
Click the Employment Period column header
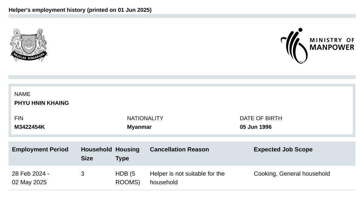pos(40,149)
